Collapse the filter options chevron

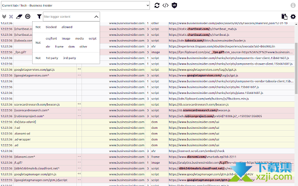point(96,17)
